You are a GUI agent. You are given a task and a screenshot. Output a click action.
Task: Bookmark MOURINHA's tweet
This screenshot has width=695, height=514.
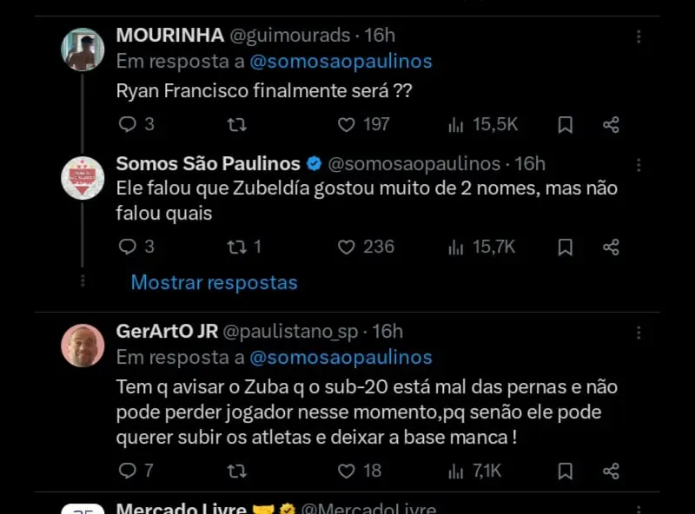(565, 124)
